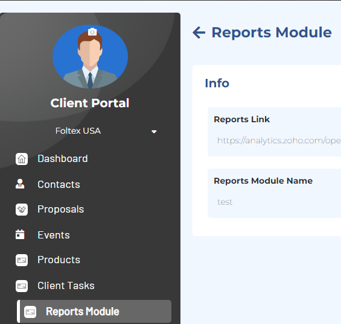
Task: Open Client Tasks from sidebar
Action: pyautogui.click(x=66, y=285)
